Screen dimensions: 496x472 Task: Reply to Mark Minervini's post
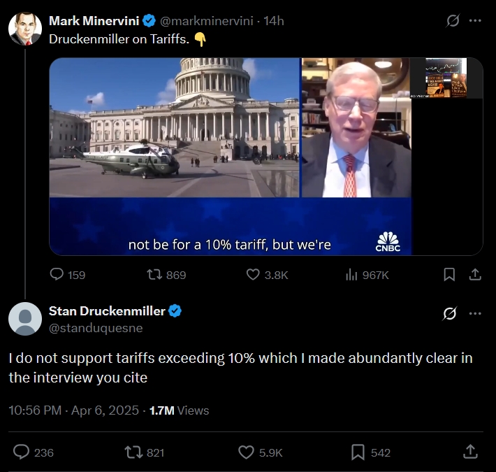click(x=58, y=275)
